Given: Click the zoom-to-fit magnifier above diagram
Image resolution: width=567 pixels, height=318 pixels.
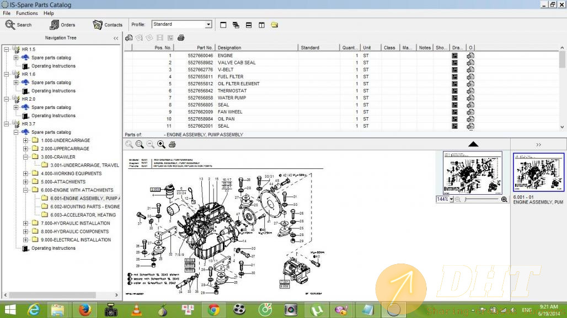Looking at the screenshot, I should (x=140, y=144).
